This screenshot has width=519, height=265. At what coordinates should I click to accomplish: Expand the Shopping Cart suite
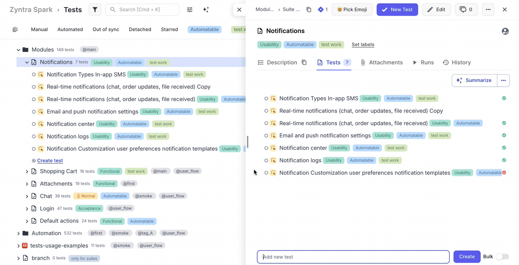27,171
